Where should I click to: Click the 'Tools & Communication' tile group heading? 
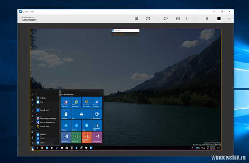coord(67,94)
